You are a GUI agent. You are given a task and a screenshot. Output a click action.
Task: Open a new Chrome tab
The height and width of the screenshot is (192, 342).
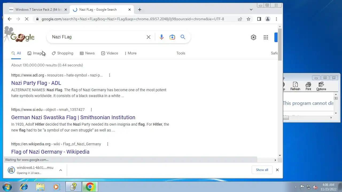click(140, 10)
